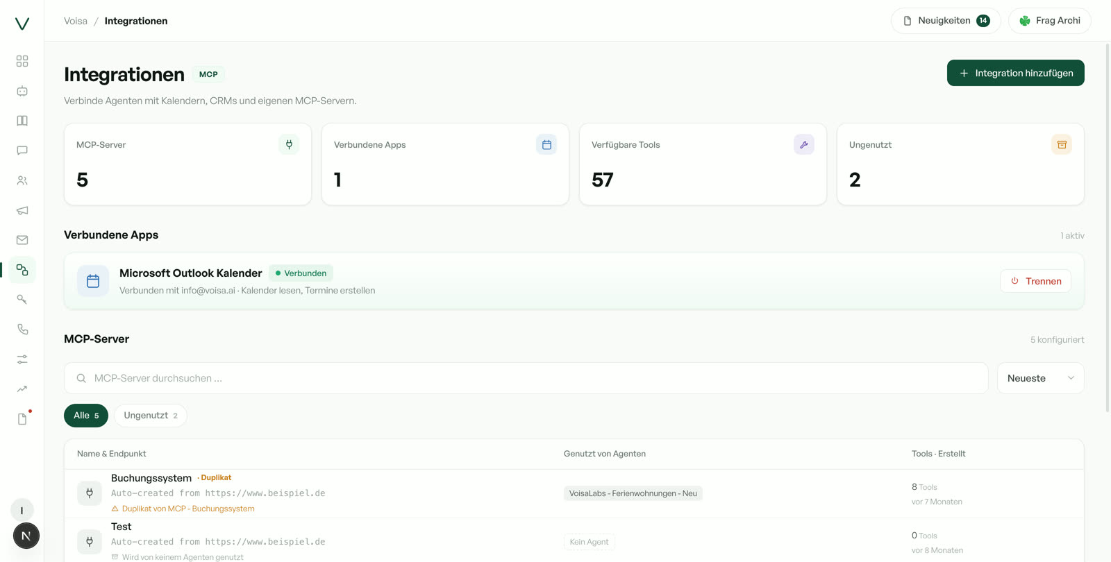The height and width of the screenshot is (562, 1111).
Task: Click the Verbunden mit info@voisa.ai description
Action: 247,291
